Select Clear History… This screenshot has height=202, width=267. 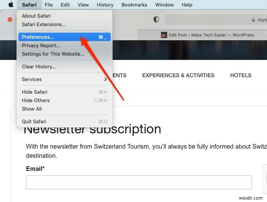click(x=65, y=66)
